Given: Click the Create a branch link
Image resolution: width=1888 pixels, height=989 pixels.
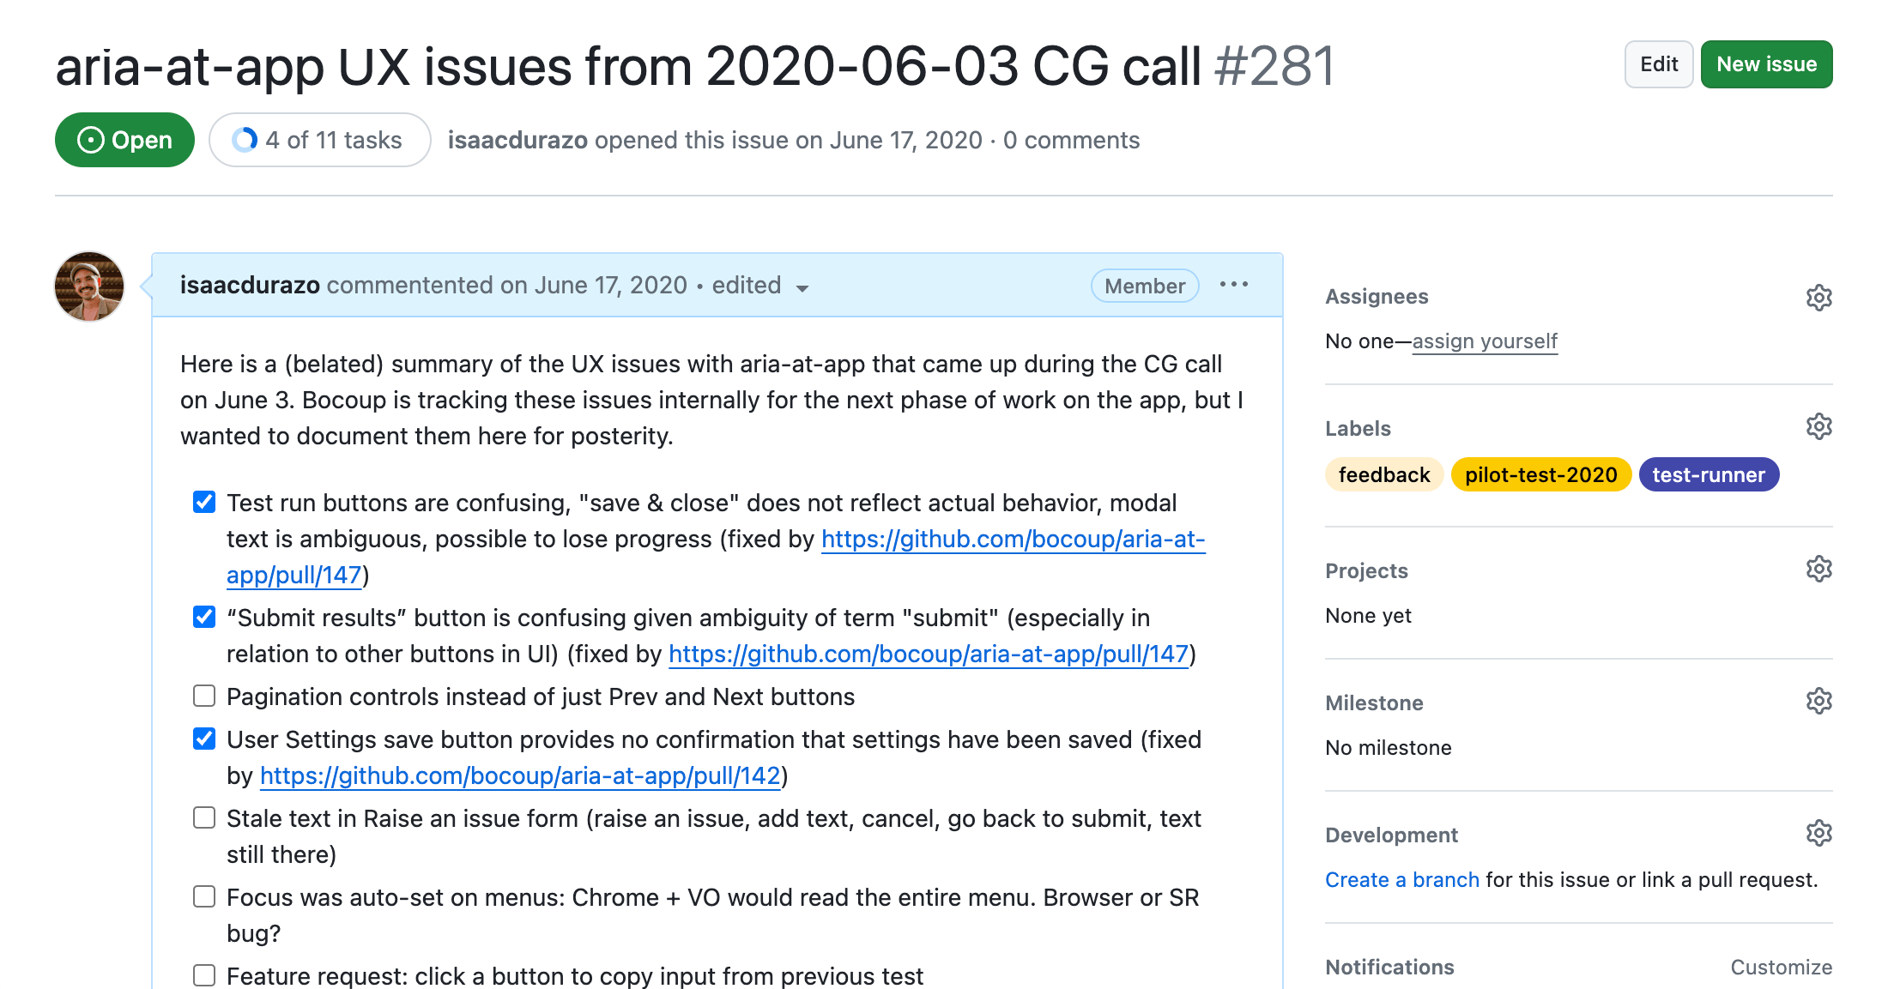Looking at the screenshot, I should coord(1401,879).
